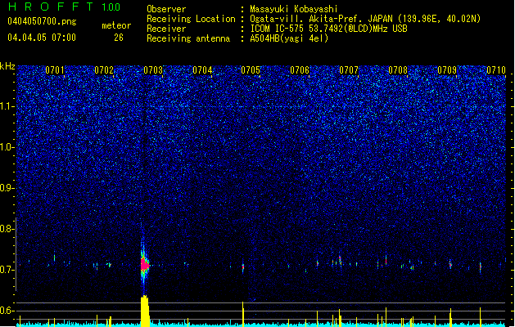Select the 0702 time marker
515x327 pixels.
pyautogui.click(x=104, y=70)
